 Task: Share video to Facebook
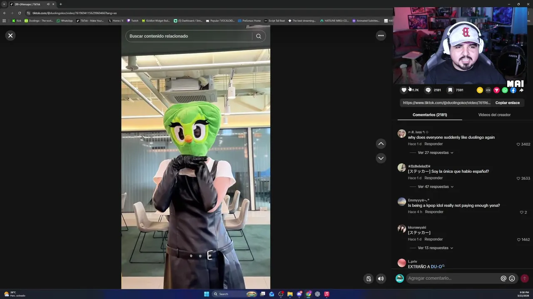tap(513, 90)
